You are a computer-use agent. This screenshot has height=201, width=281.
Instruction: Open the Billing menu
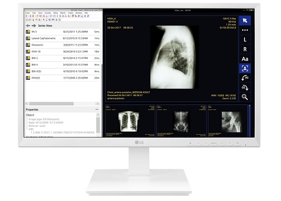[56, 13]
